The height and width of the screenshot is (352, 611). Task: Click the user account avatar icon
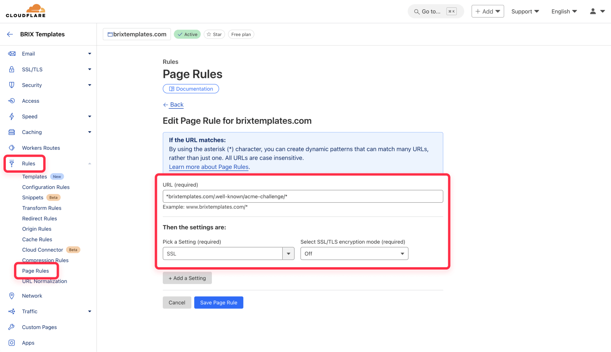pyautogui.click(x=593, y=11)
